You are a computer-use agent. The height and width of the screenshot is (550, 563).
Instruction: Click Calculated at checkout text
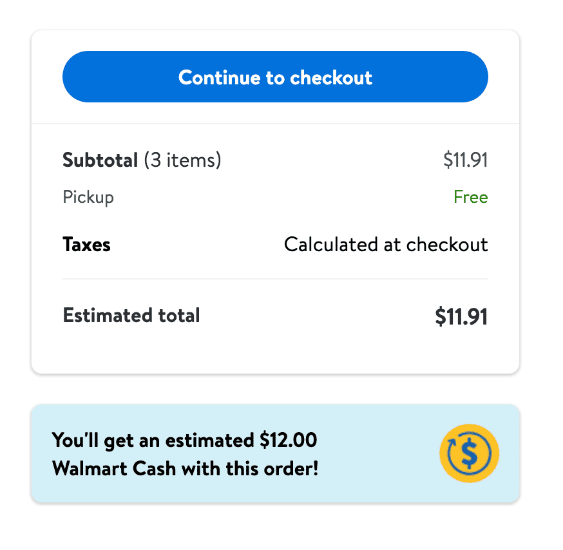[x=386, y=245]
